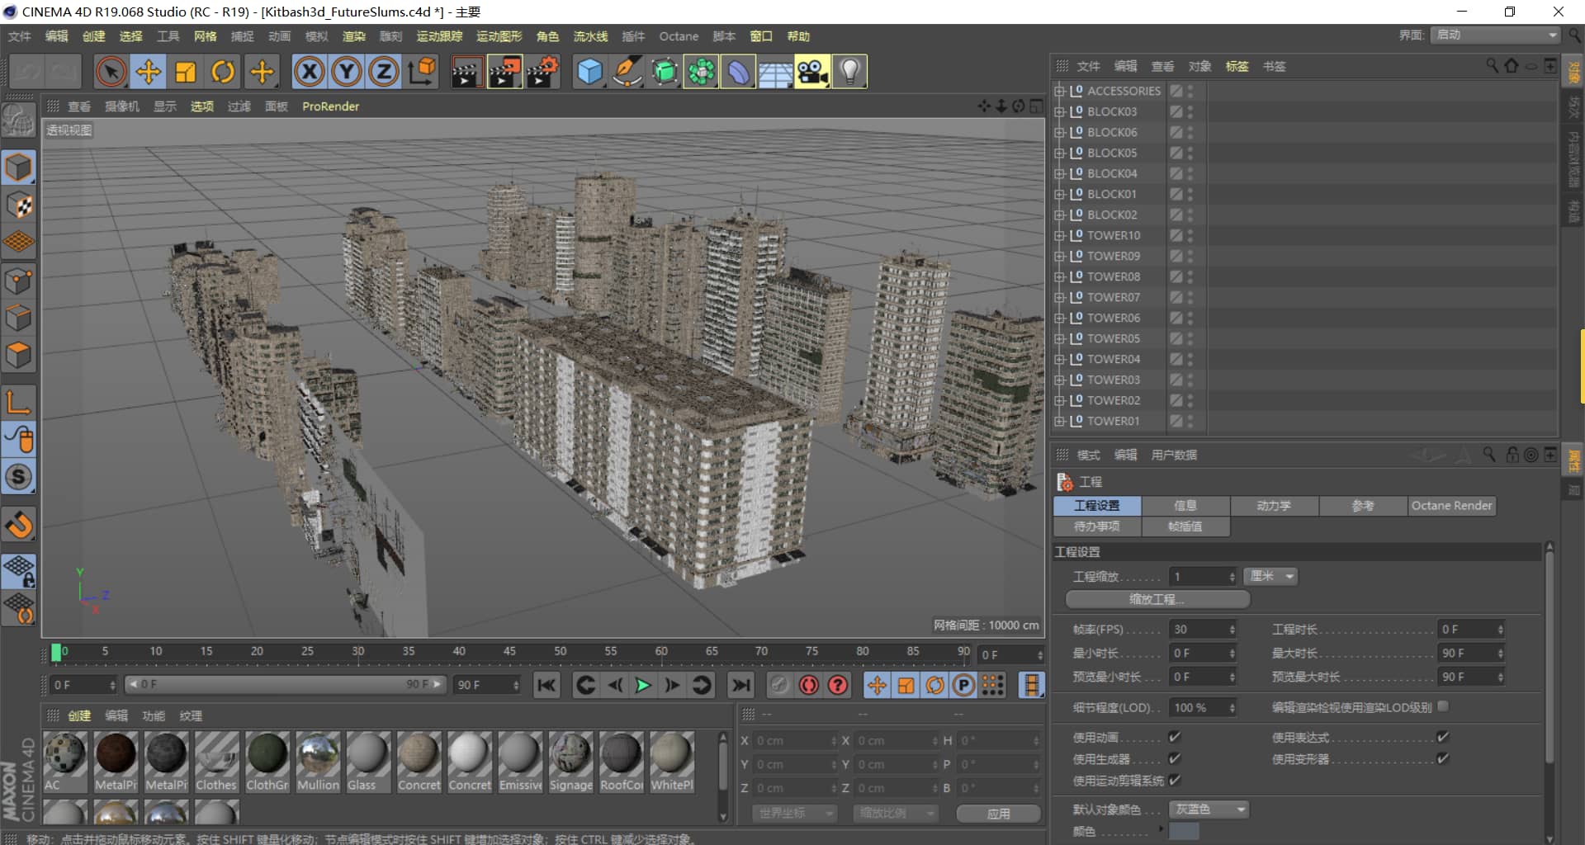Go to the start of the animation

(546, 685)
